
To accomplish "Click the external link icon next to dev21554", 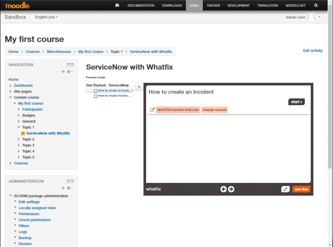I will coord(152,110).
